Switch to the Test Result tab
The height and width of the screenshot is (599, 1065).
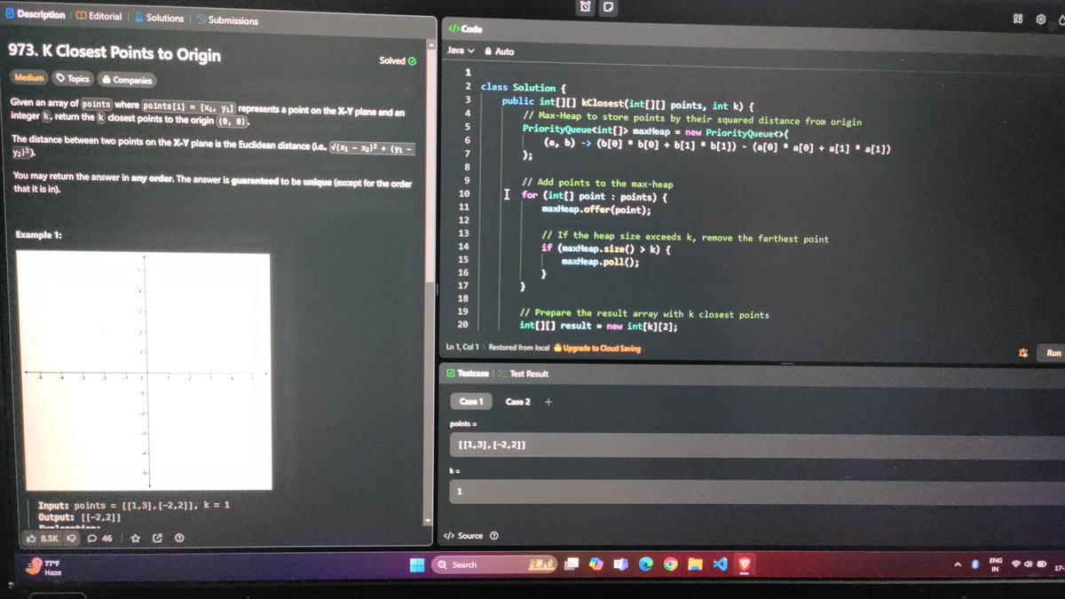pos(523,374)
